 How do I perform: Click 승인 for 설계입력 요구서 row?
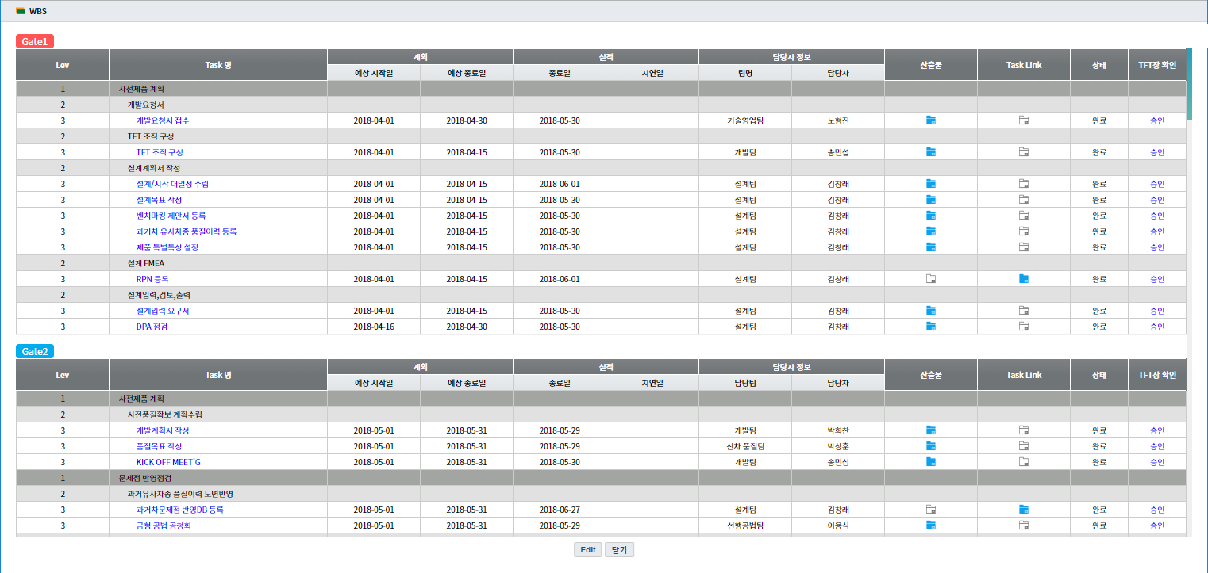tap(1157, 311)
